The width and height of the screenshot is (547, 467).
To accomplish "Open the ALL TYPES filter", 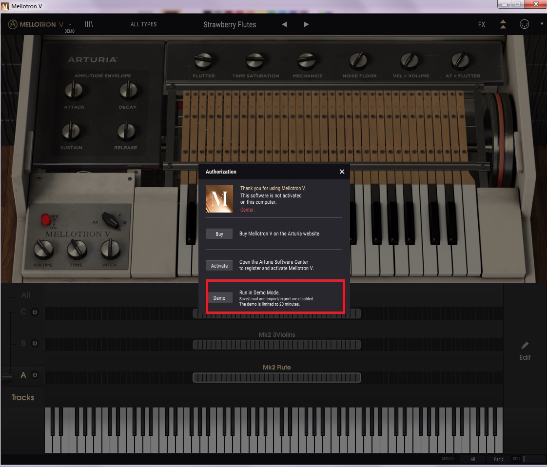I will pos(143,24).
